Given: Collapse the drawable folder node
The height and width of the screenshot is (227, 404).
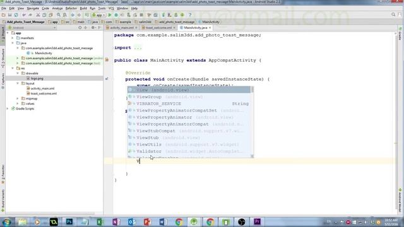Looking at the screenshot, I should 18,73.
